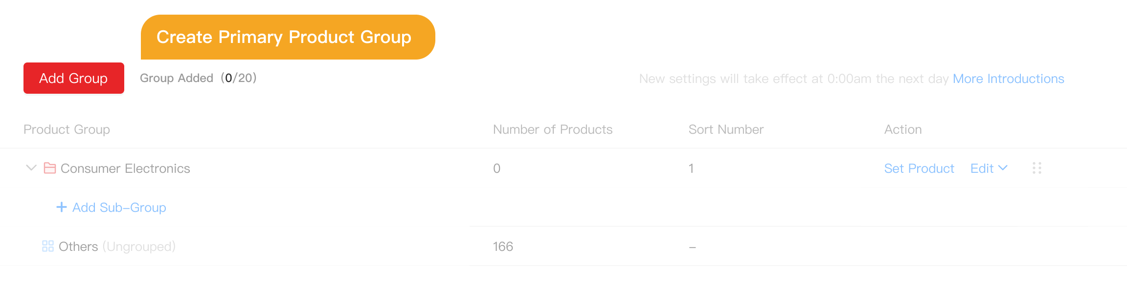Collapse the Consumer Electronics group chevron

[x=31, y=168]
